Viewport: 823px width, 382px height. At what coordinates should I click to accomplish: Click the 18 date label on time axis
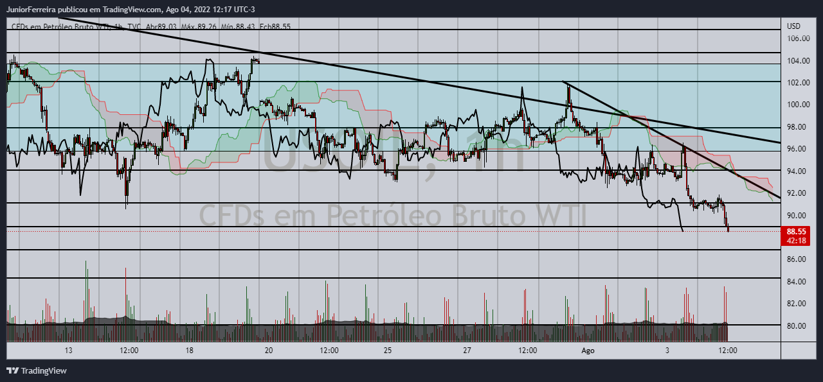click(x=189, y=351)
